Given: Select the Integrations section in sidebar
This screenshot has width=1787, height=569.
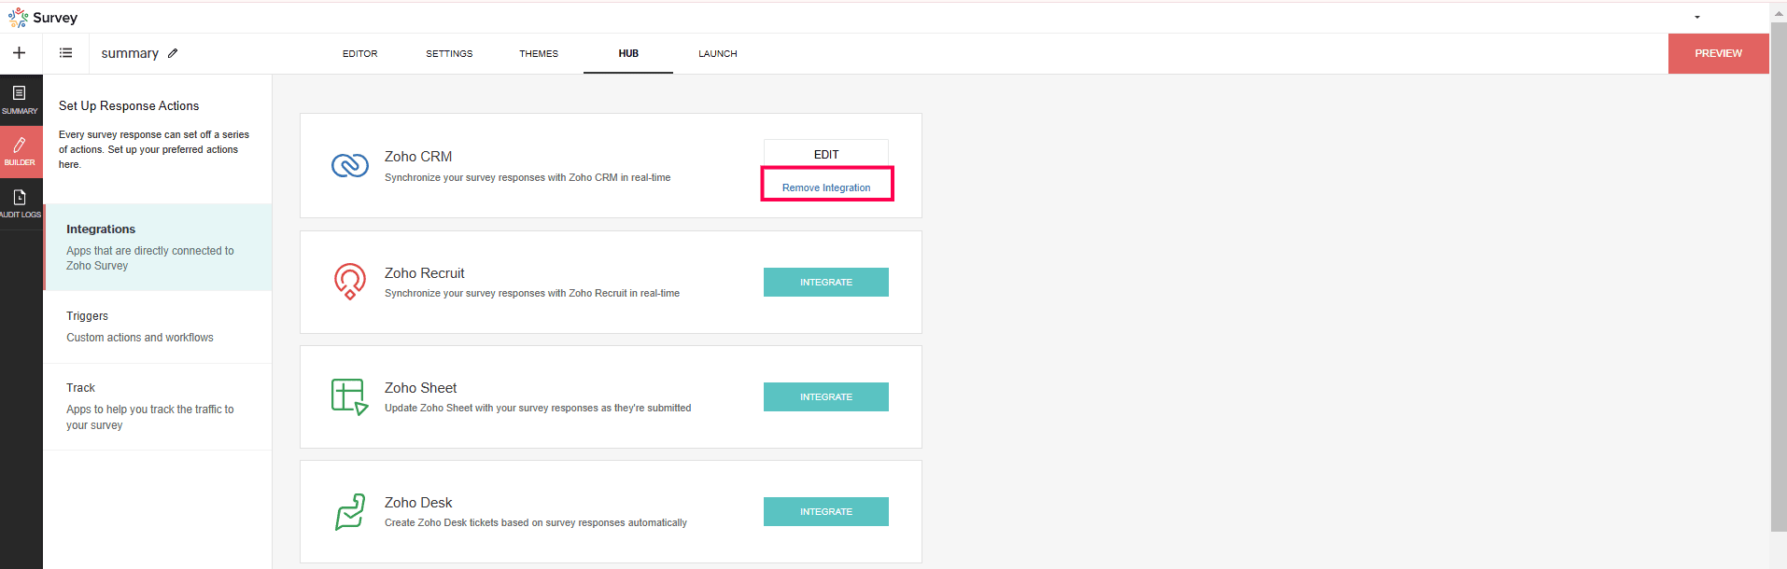Looking at the screenshot, I should (x=158, y=247).
